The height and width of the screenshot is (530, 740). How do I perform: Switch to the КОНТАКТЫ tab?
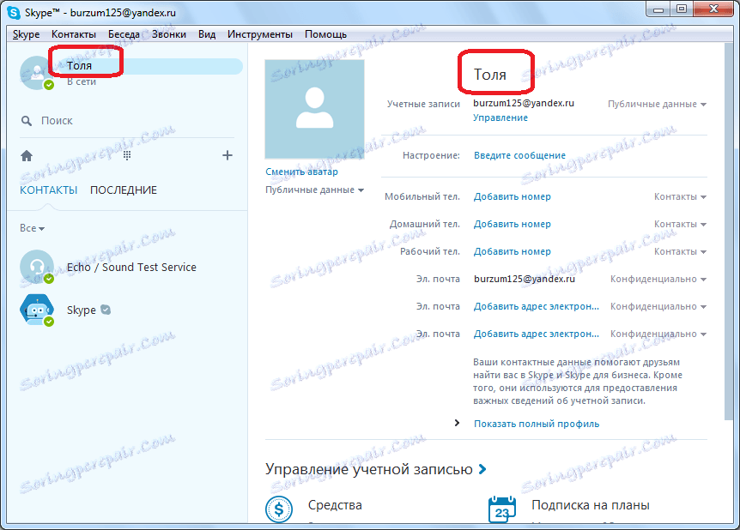49,190
